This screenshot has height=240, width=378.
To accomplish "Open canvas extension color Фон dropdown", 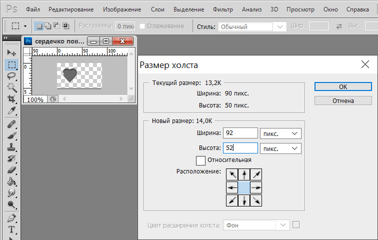I will [256, 225].
